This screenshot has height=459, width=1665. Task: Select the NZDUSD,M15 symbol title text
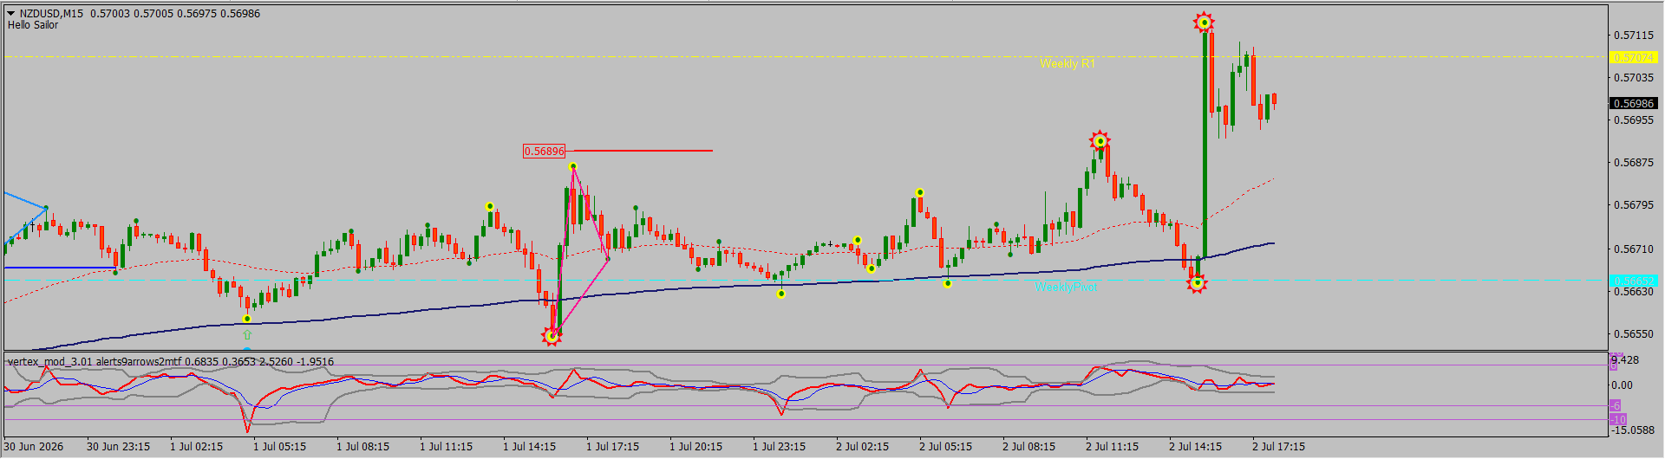[51, 14]
